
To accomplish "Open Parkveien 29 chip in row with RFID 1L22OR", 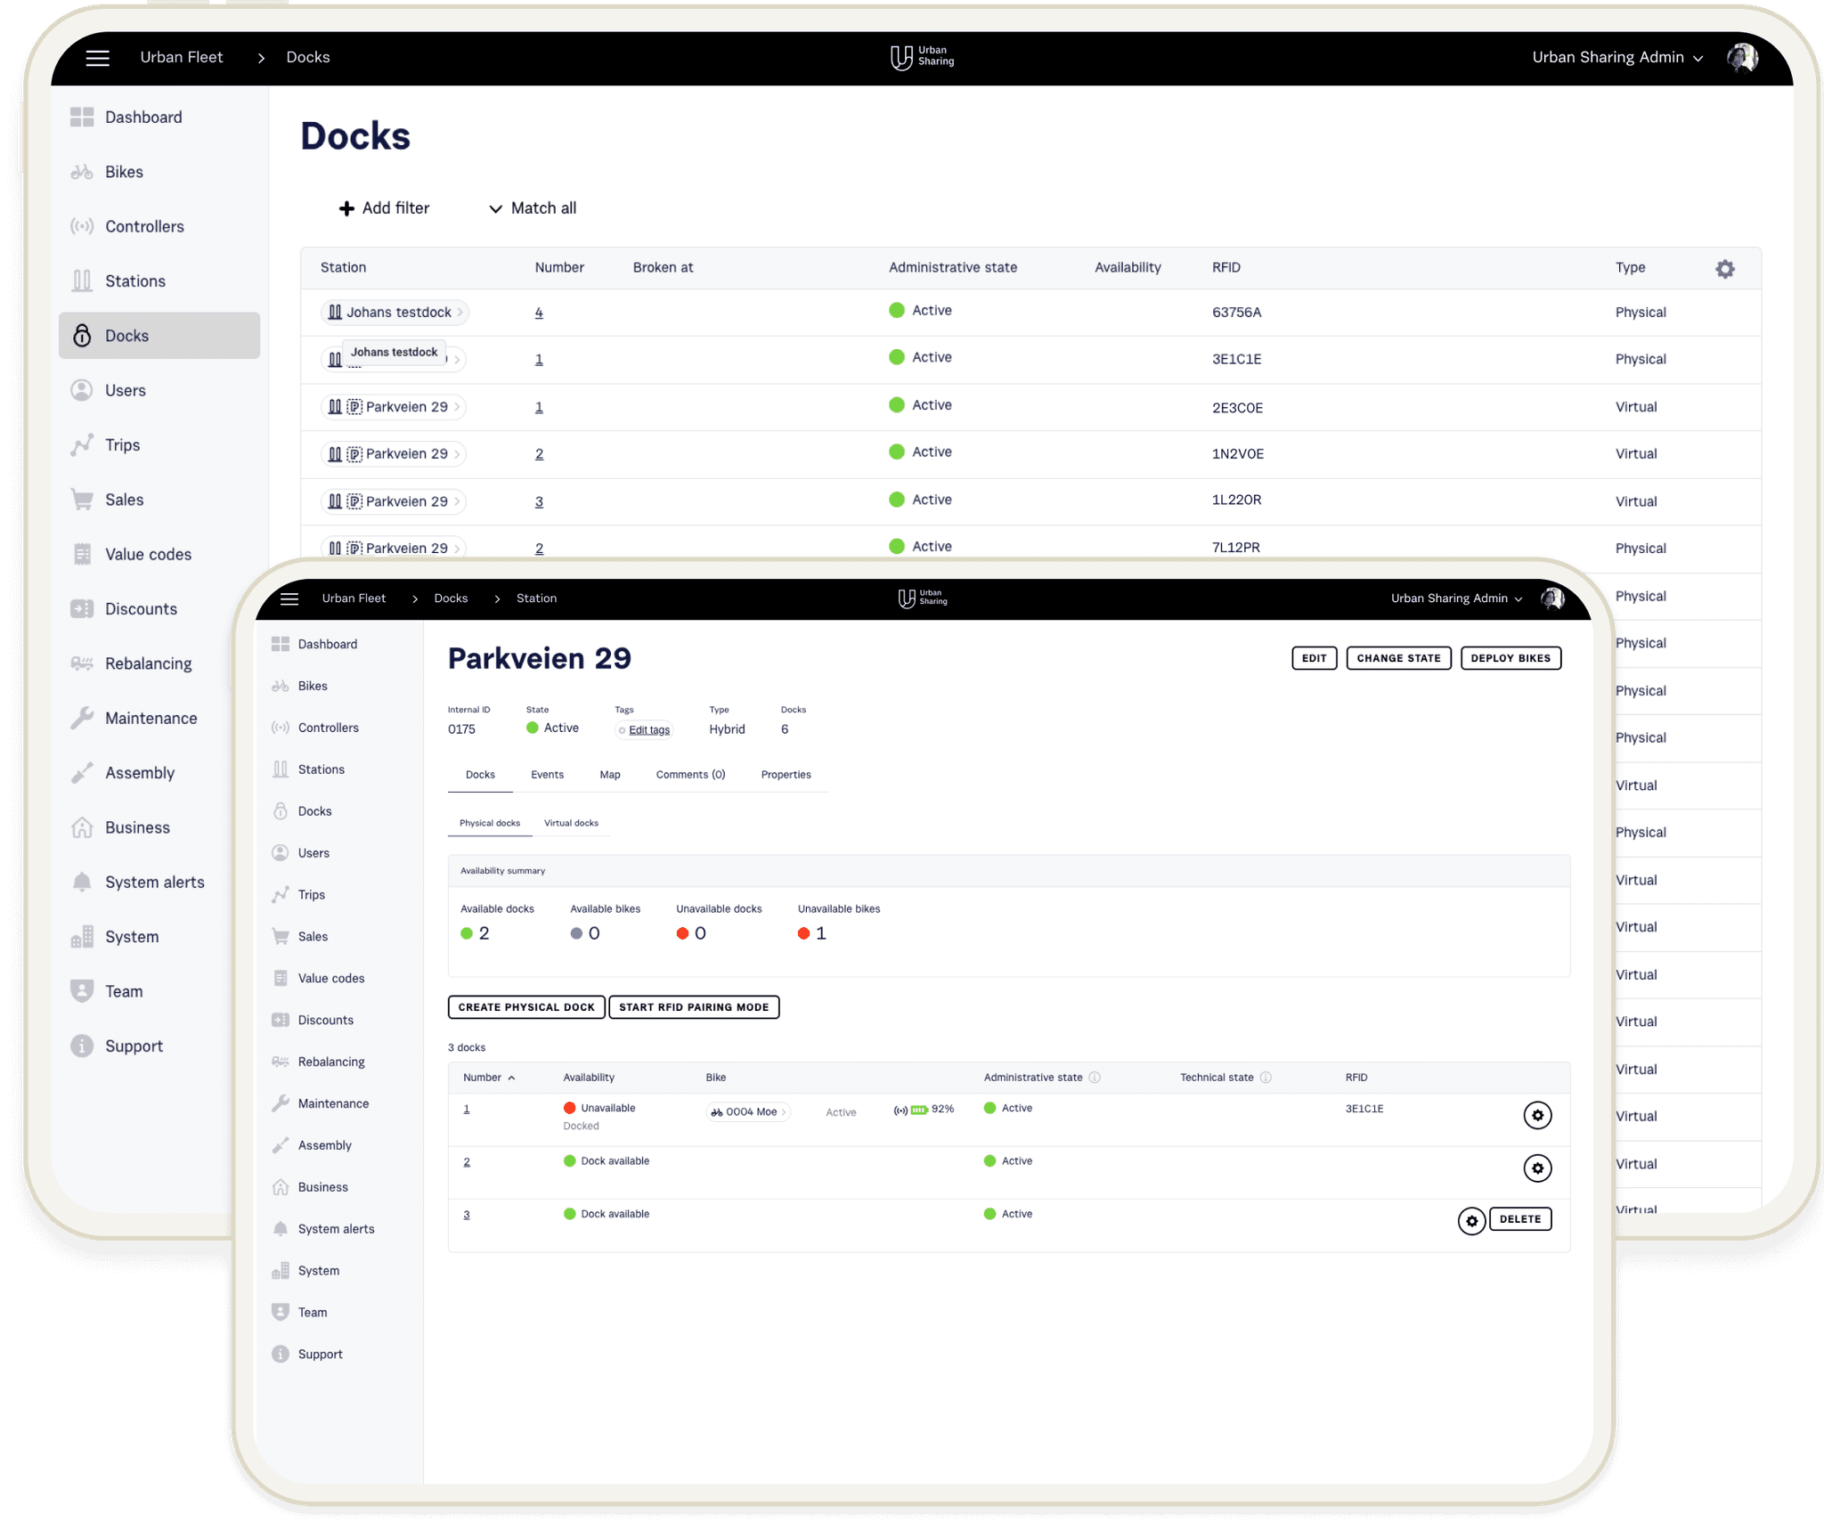I will pyautogui.click(x=394, y=501).
